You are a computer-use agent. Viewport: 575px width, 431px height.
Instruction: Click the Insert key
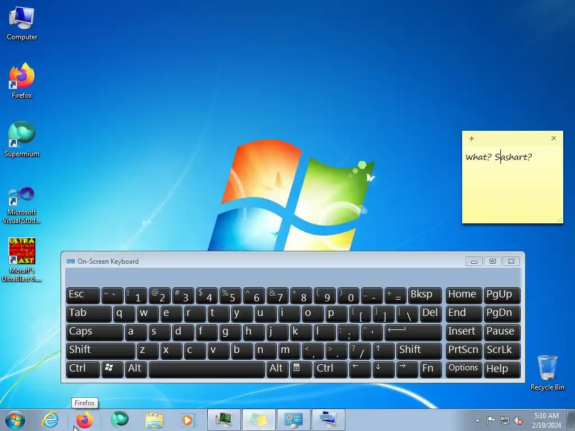tap(464, 332)
